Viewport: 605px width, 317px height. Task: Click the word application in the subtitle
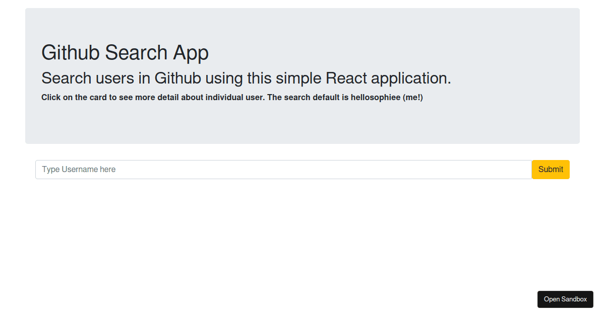tap(410, 78)
